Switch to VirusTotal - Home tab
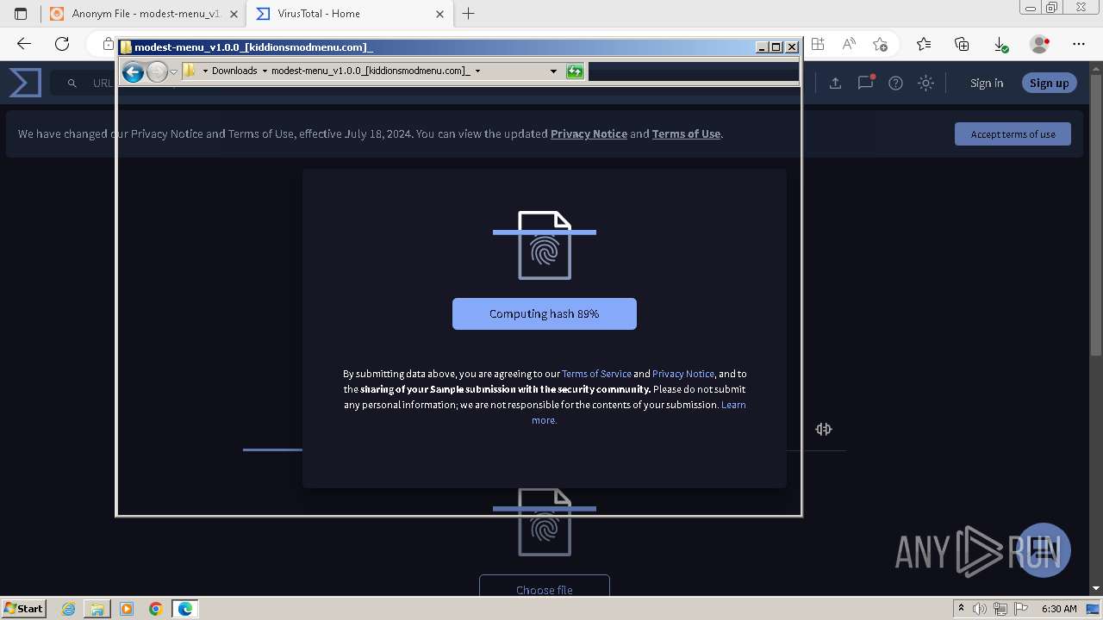Viewport: 1103px width, 620px height. point(349,14)
